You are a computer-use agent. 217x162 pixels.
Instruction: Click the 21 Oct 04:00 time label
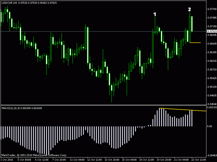click(181, 160)
